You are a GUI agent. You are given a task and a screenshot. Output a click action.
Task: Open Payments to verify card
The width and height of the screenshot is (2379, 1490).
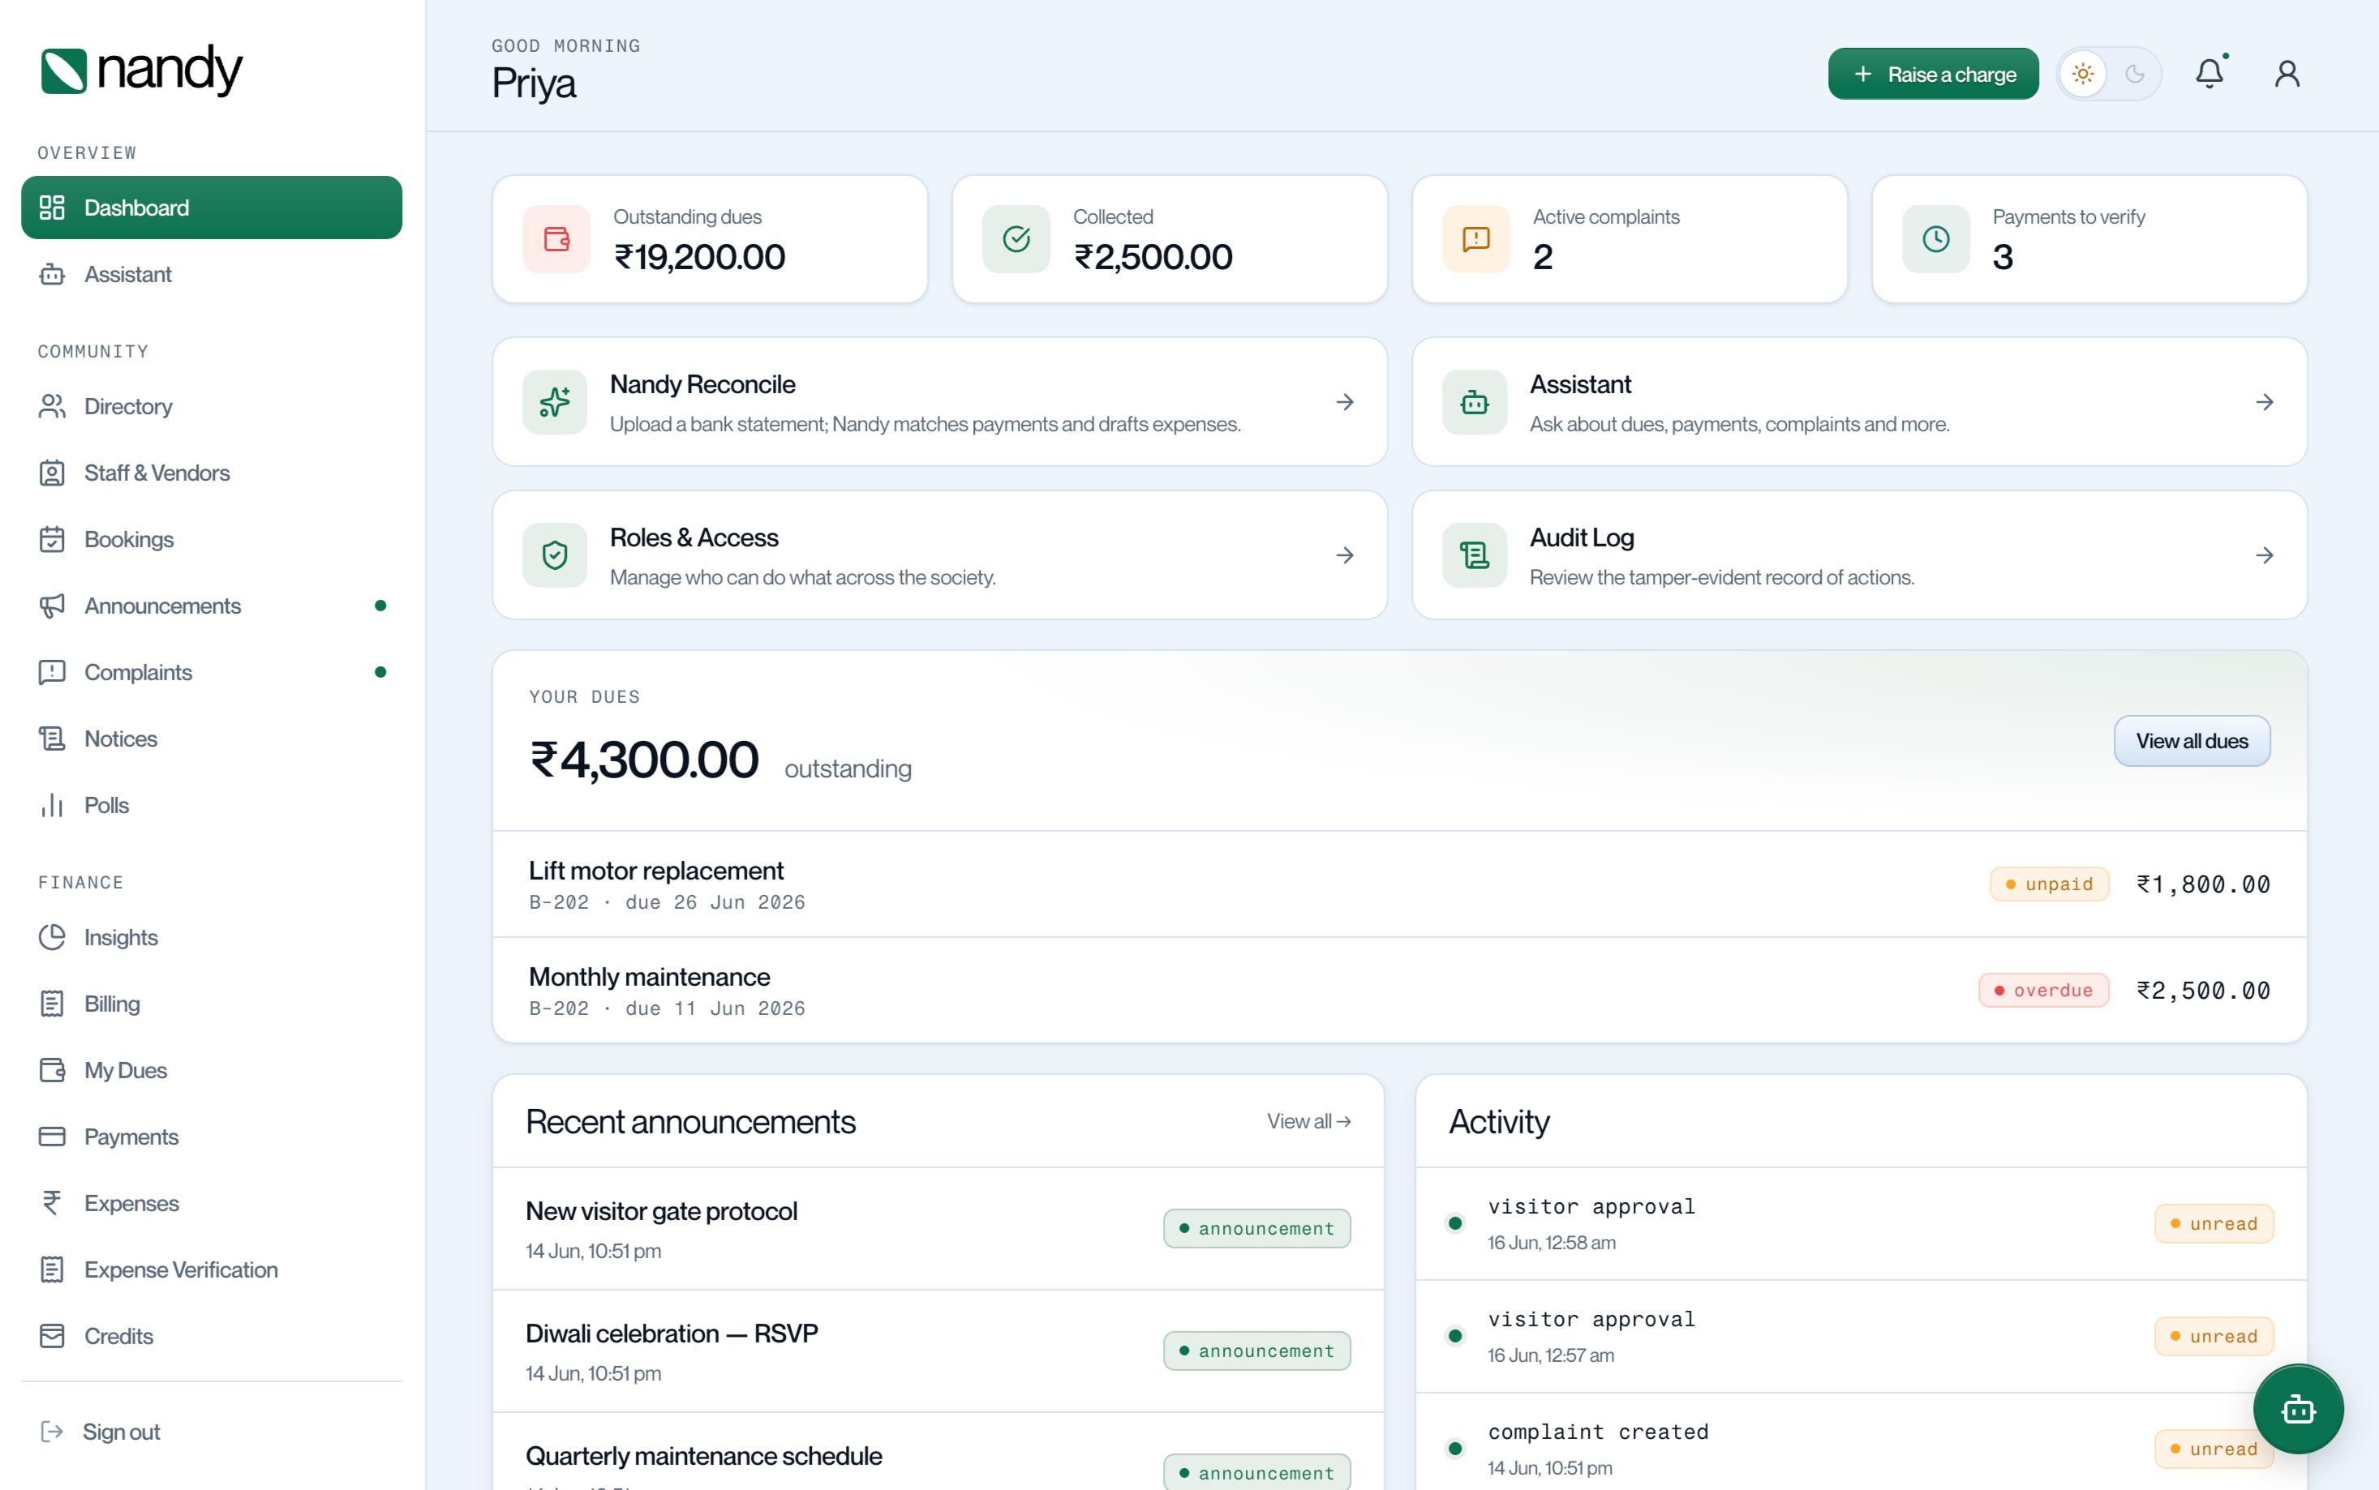(2089, 239)
